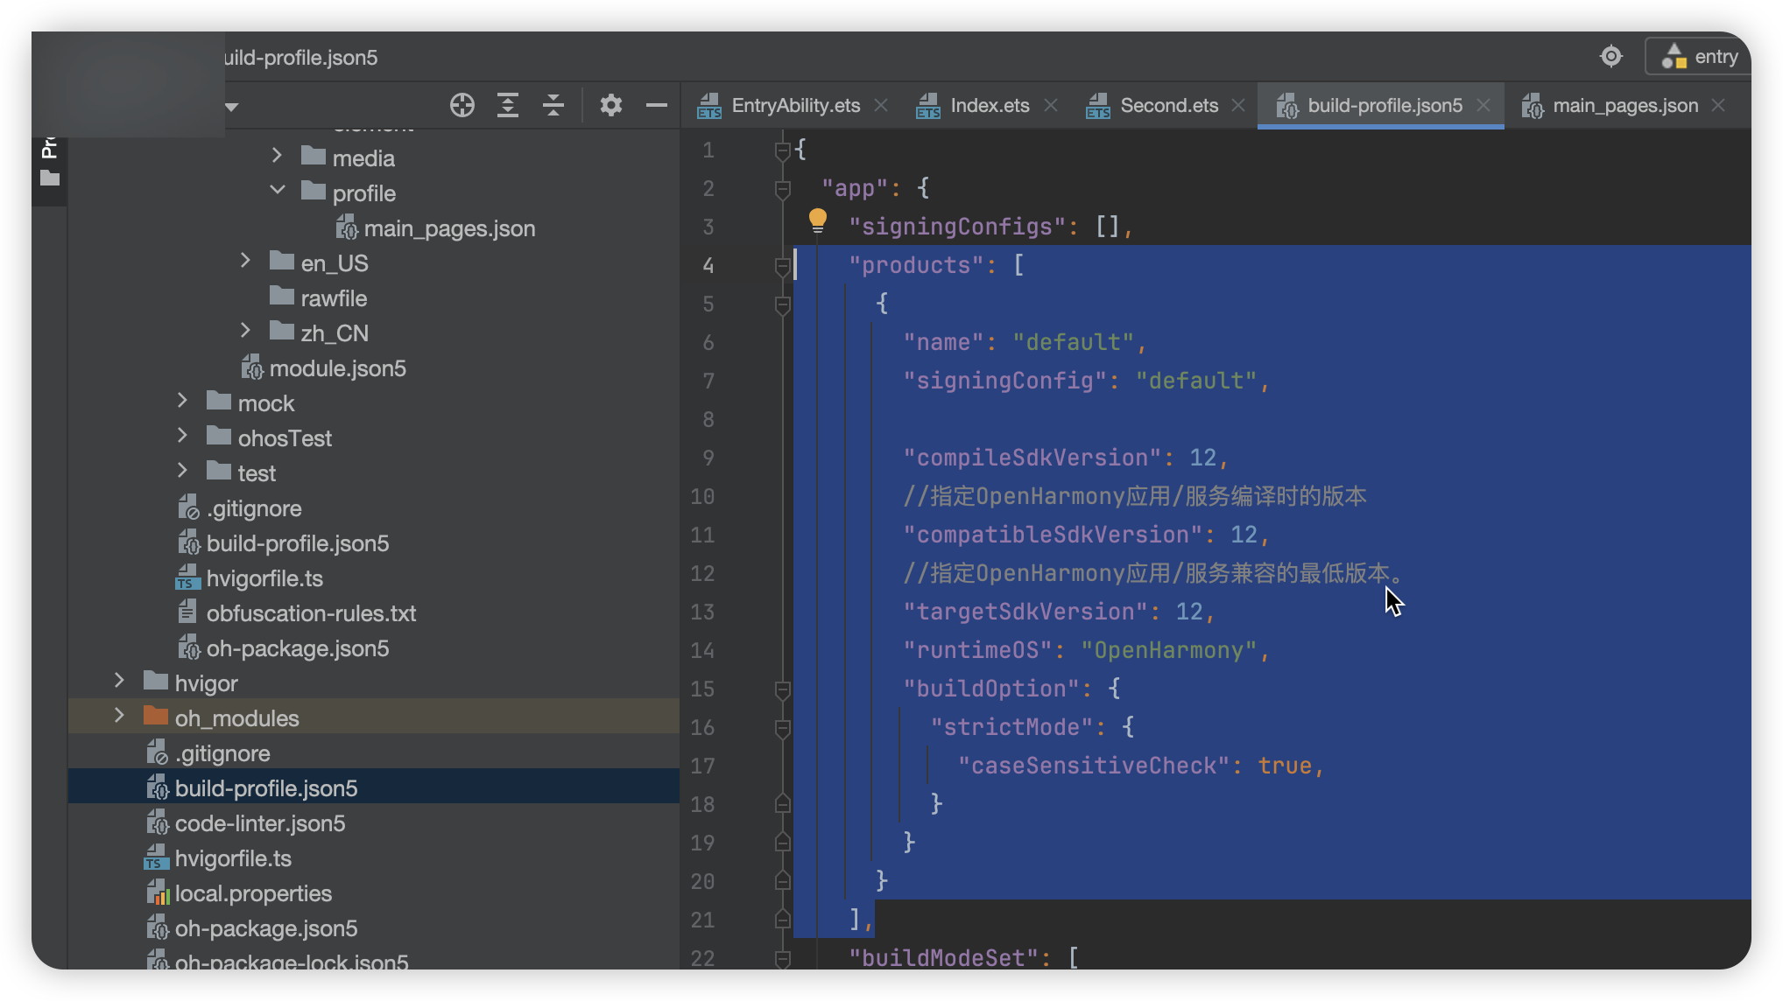Click the "signingConfigs" key on line 3
The width and height of the screenshot is (1783, 1001).
click(957, 227)
